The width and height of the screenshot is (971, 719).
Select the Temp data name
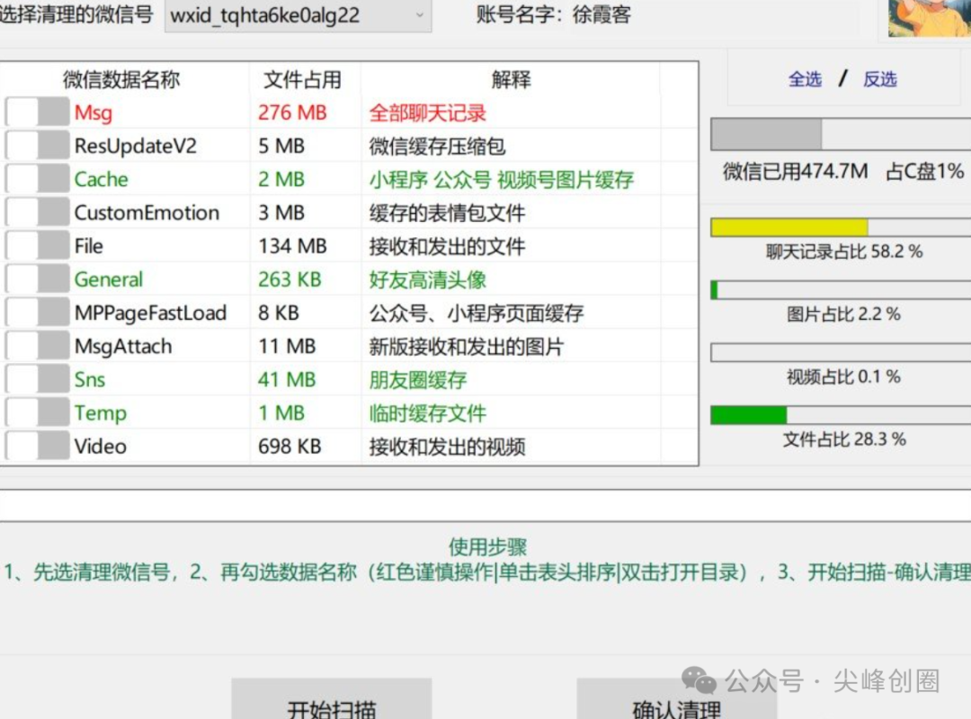pos(101,413)
